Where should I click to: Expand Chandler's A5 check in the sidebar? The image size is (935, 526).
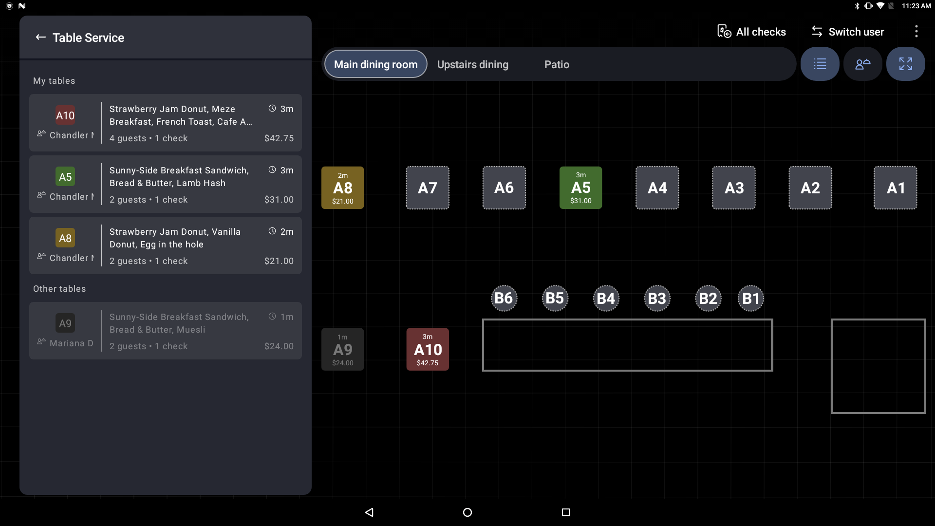[166, 184]
